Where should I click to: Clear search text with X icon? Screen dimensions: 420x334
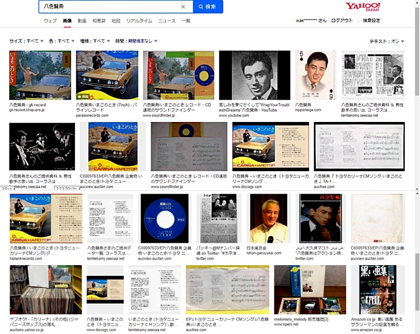tap(183, 7)
